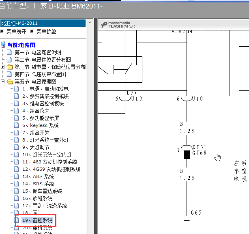
Task: Click the Macromedia FlashPaper logo
Action: [118, 25]
